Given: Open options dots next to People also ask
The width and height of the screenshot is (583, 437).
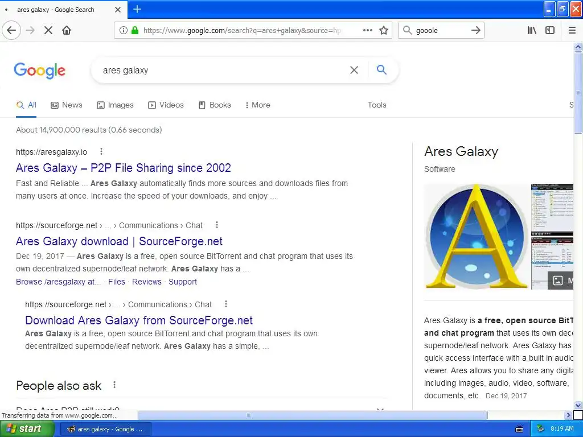Looking at the screenshot, I should tap(114, 385).
